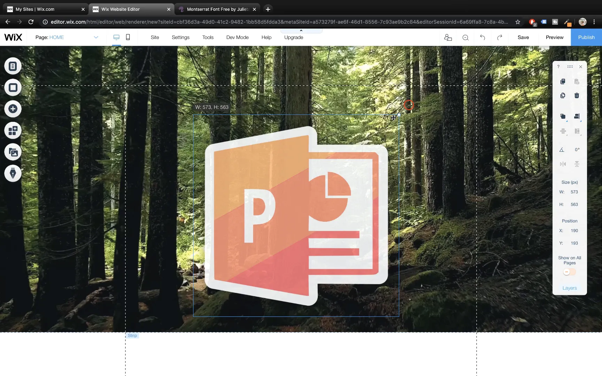The image size is (602, 376).
Task: Switch to mobile view icon
Action: tap(128, 37)
